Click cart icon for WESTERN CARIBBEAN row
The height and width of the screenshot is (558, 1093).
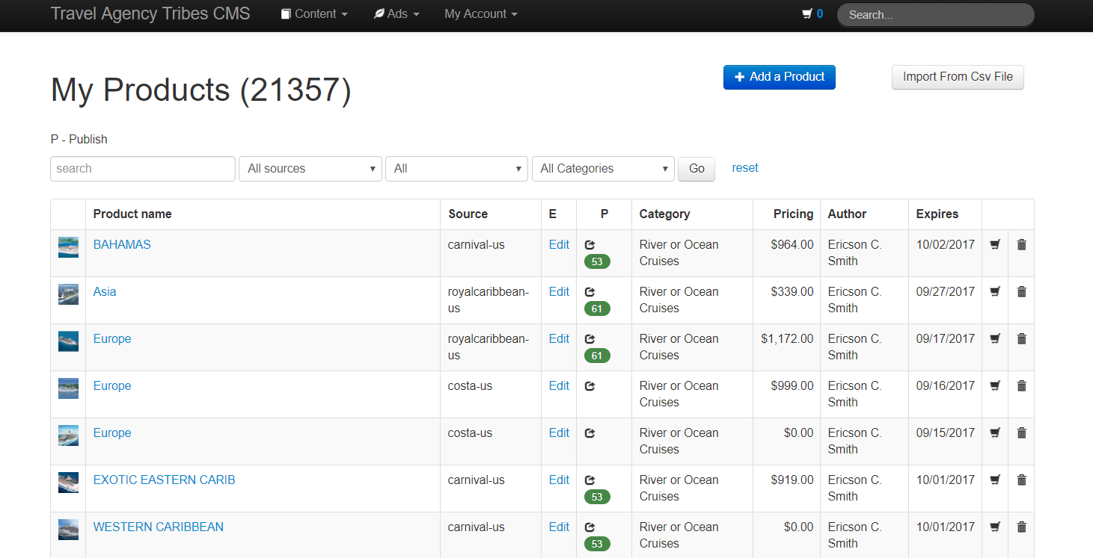(x=994, y=527)
